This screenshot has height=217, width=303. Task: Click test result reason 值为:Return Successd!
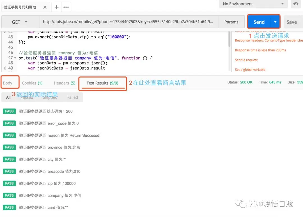60,136
